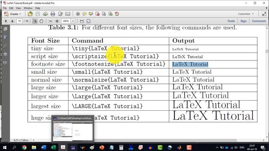Click the vertical scrollbar thumb
This screenshot has width=269, height=151.
click(x=267, y=51)
